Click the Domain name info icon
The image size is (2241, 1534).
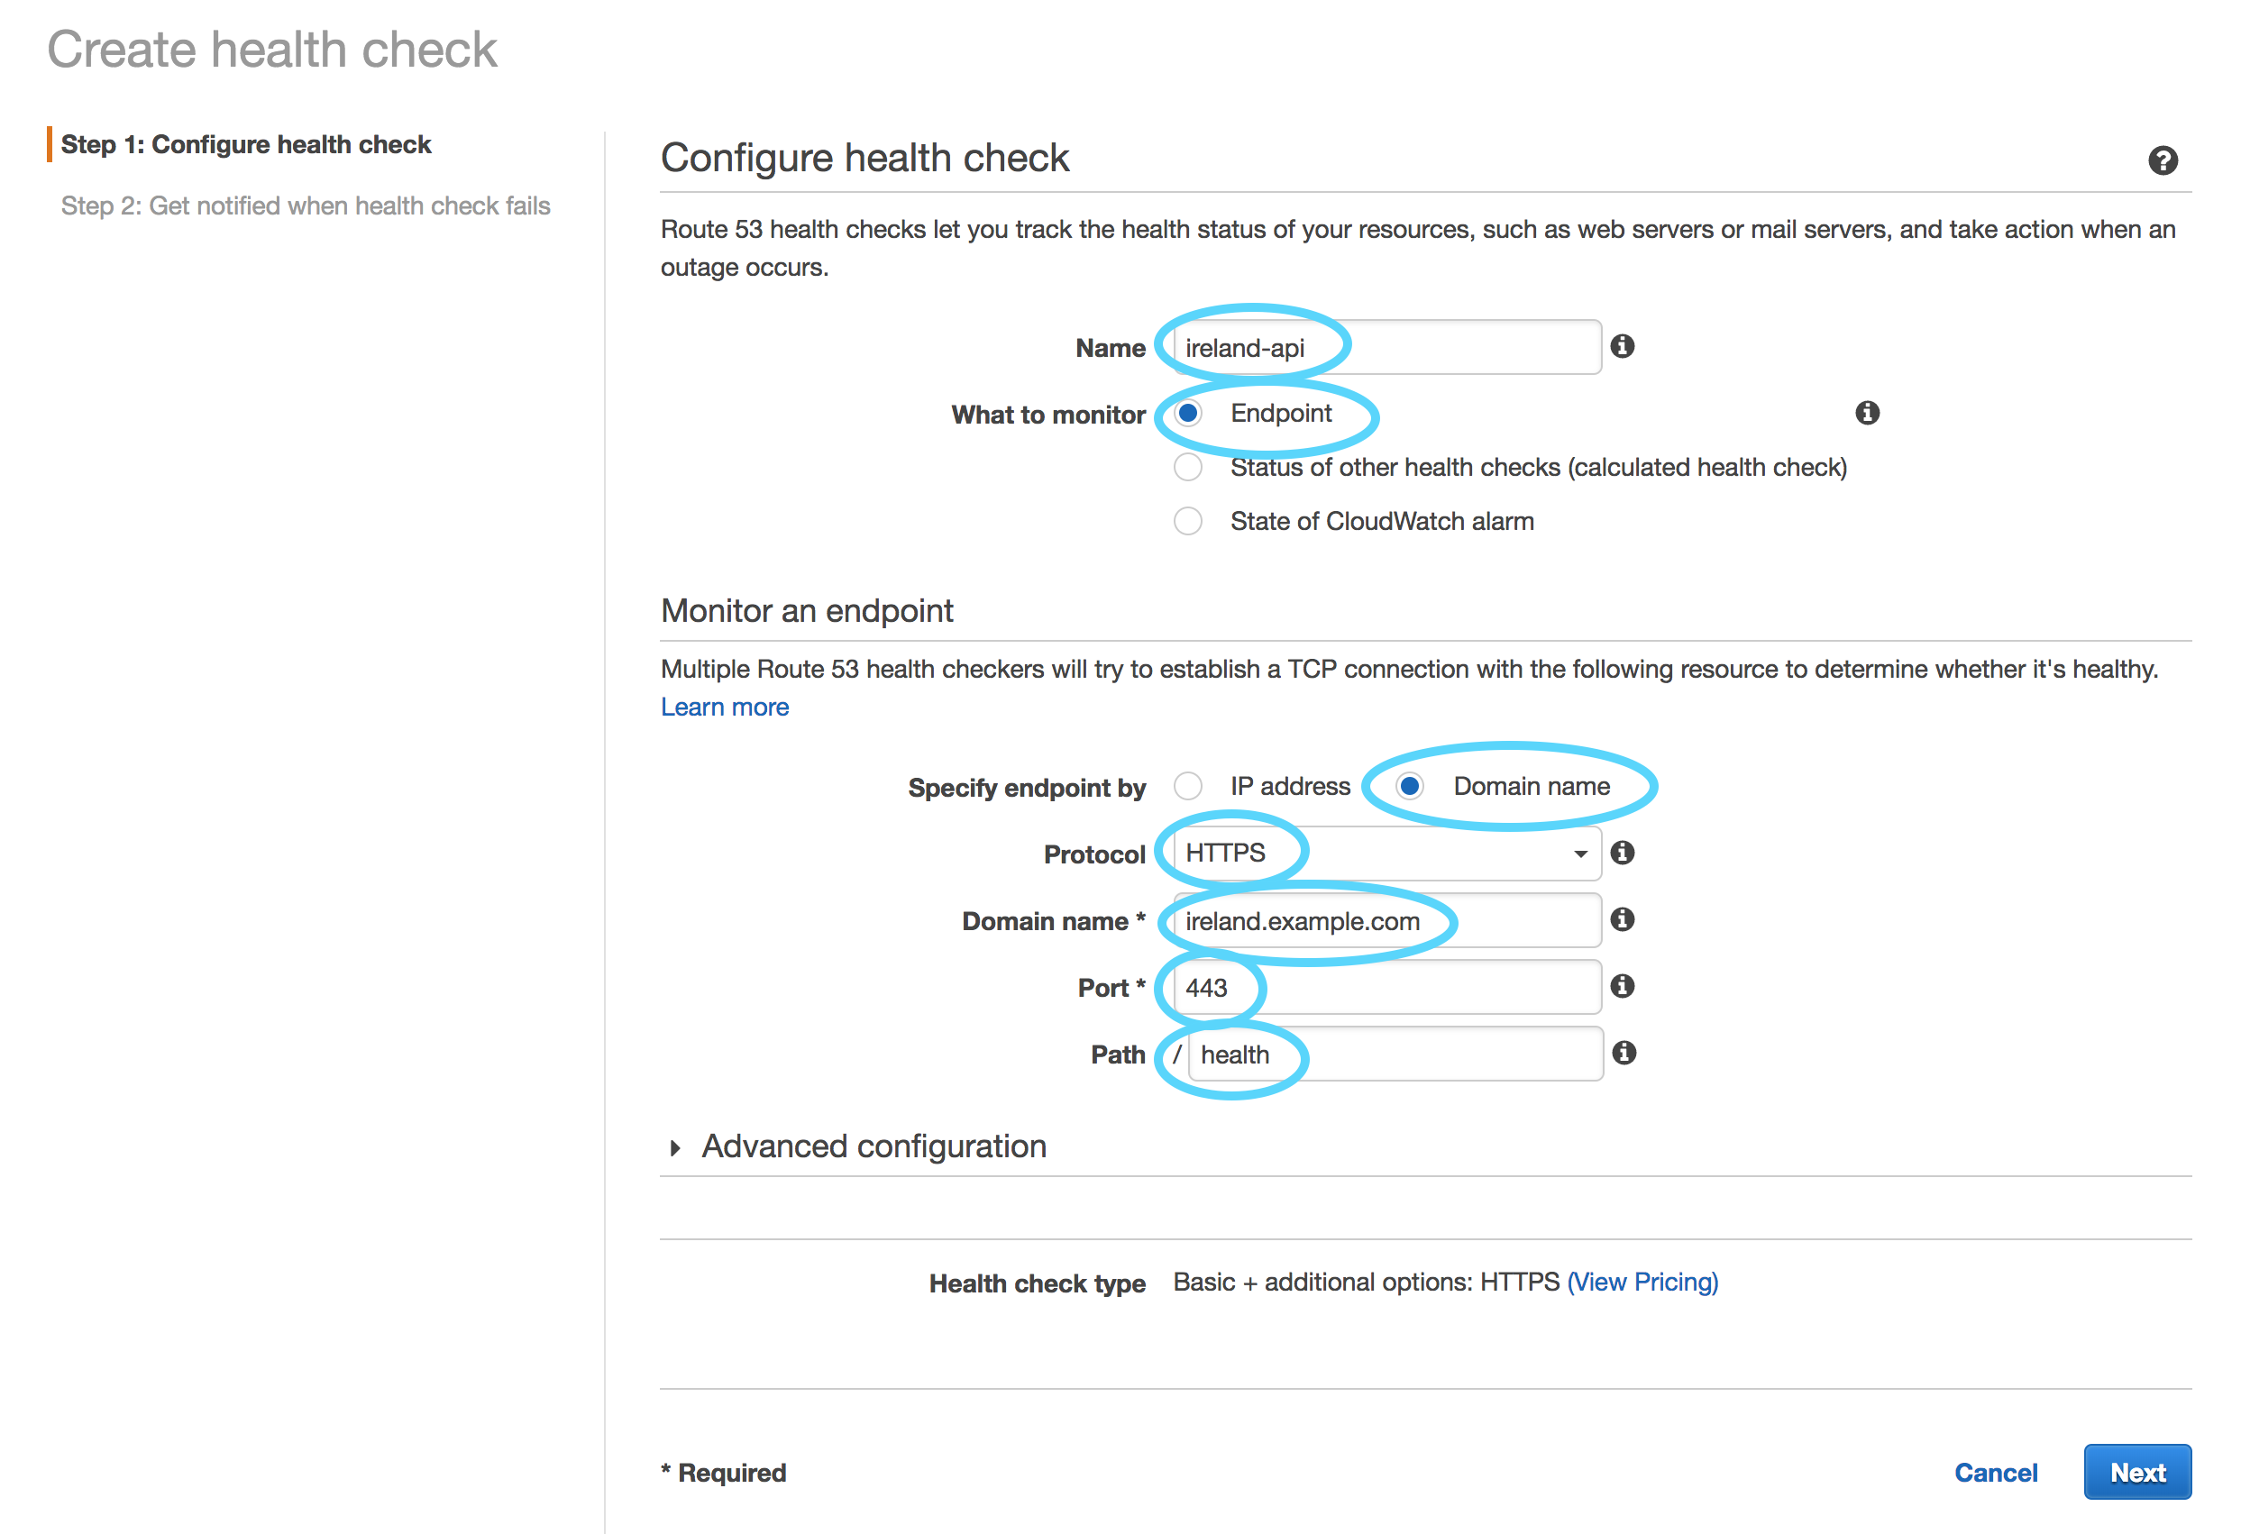pos(1622,918)
